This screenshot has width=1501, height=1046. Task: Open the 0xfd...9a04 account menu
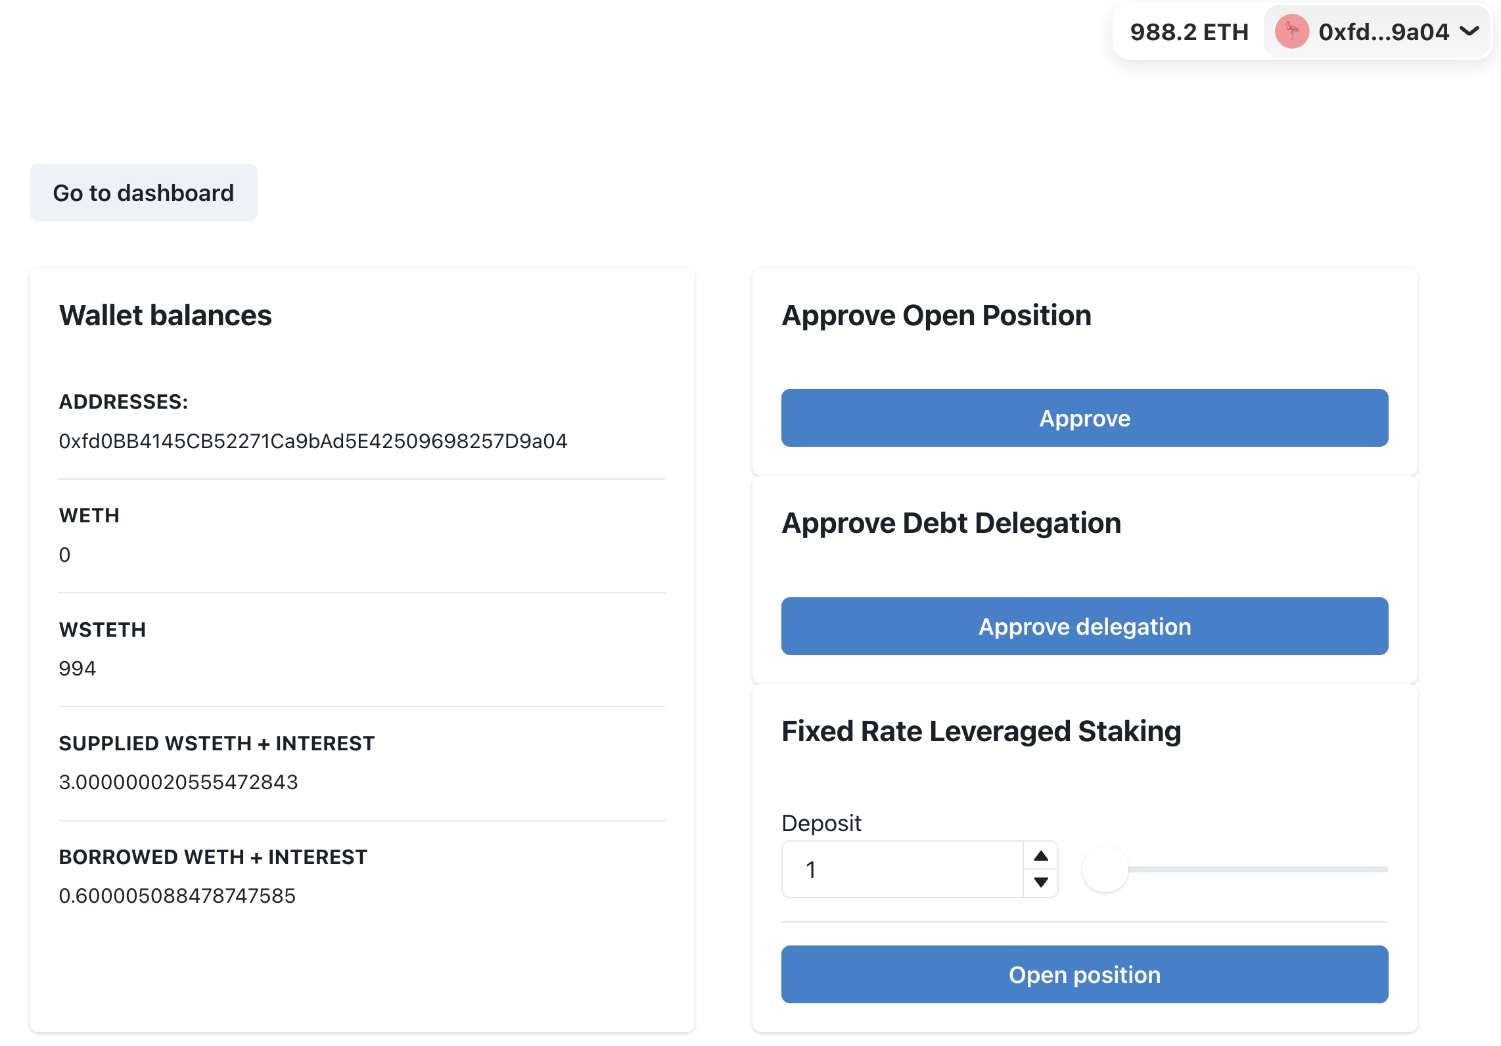click(x=1383, y=32)
